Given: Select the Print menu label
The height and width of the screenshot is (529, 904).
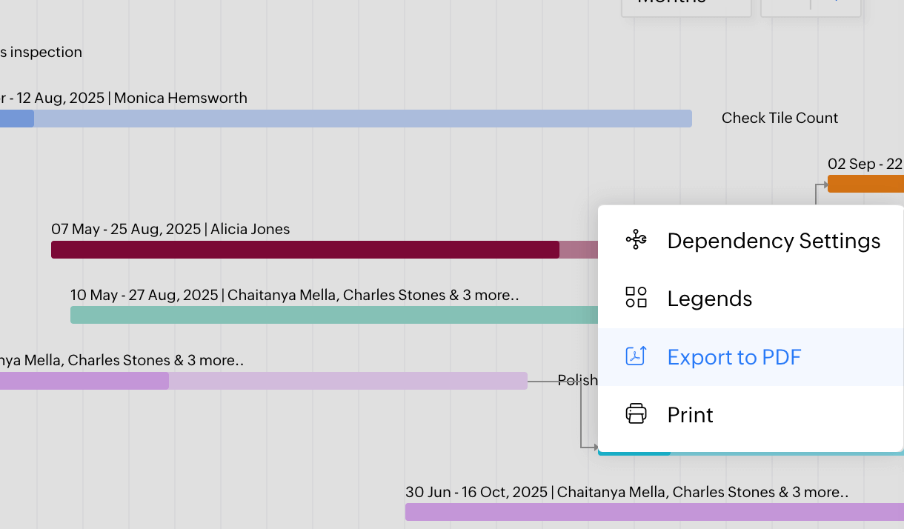Looking at the screenshot, I should (690, 415).
